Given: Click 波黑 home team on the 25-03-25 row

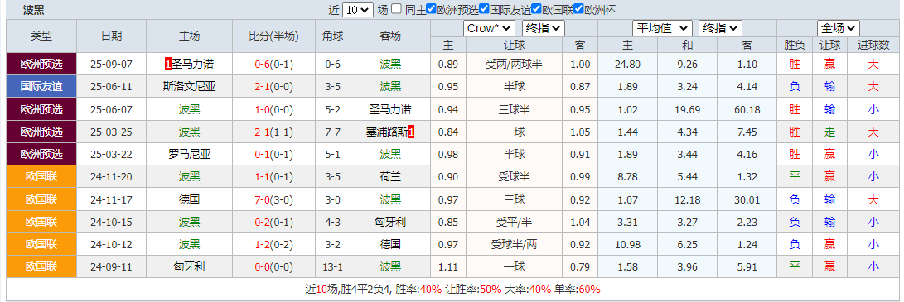Looking at the screenshot, I should (x=189, y=132).
